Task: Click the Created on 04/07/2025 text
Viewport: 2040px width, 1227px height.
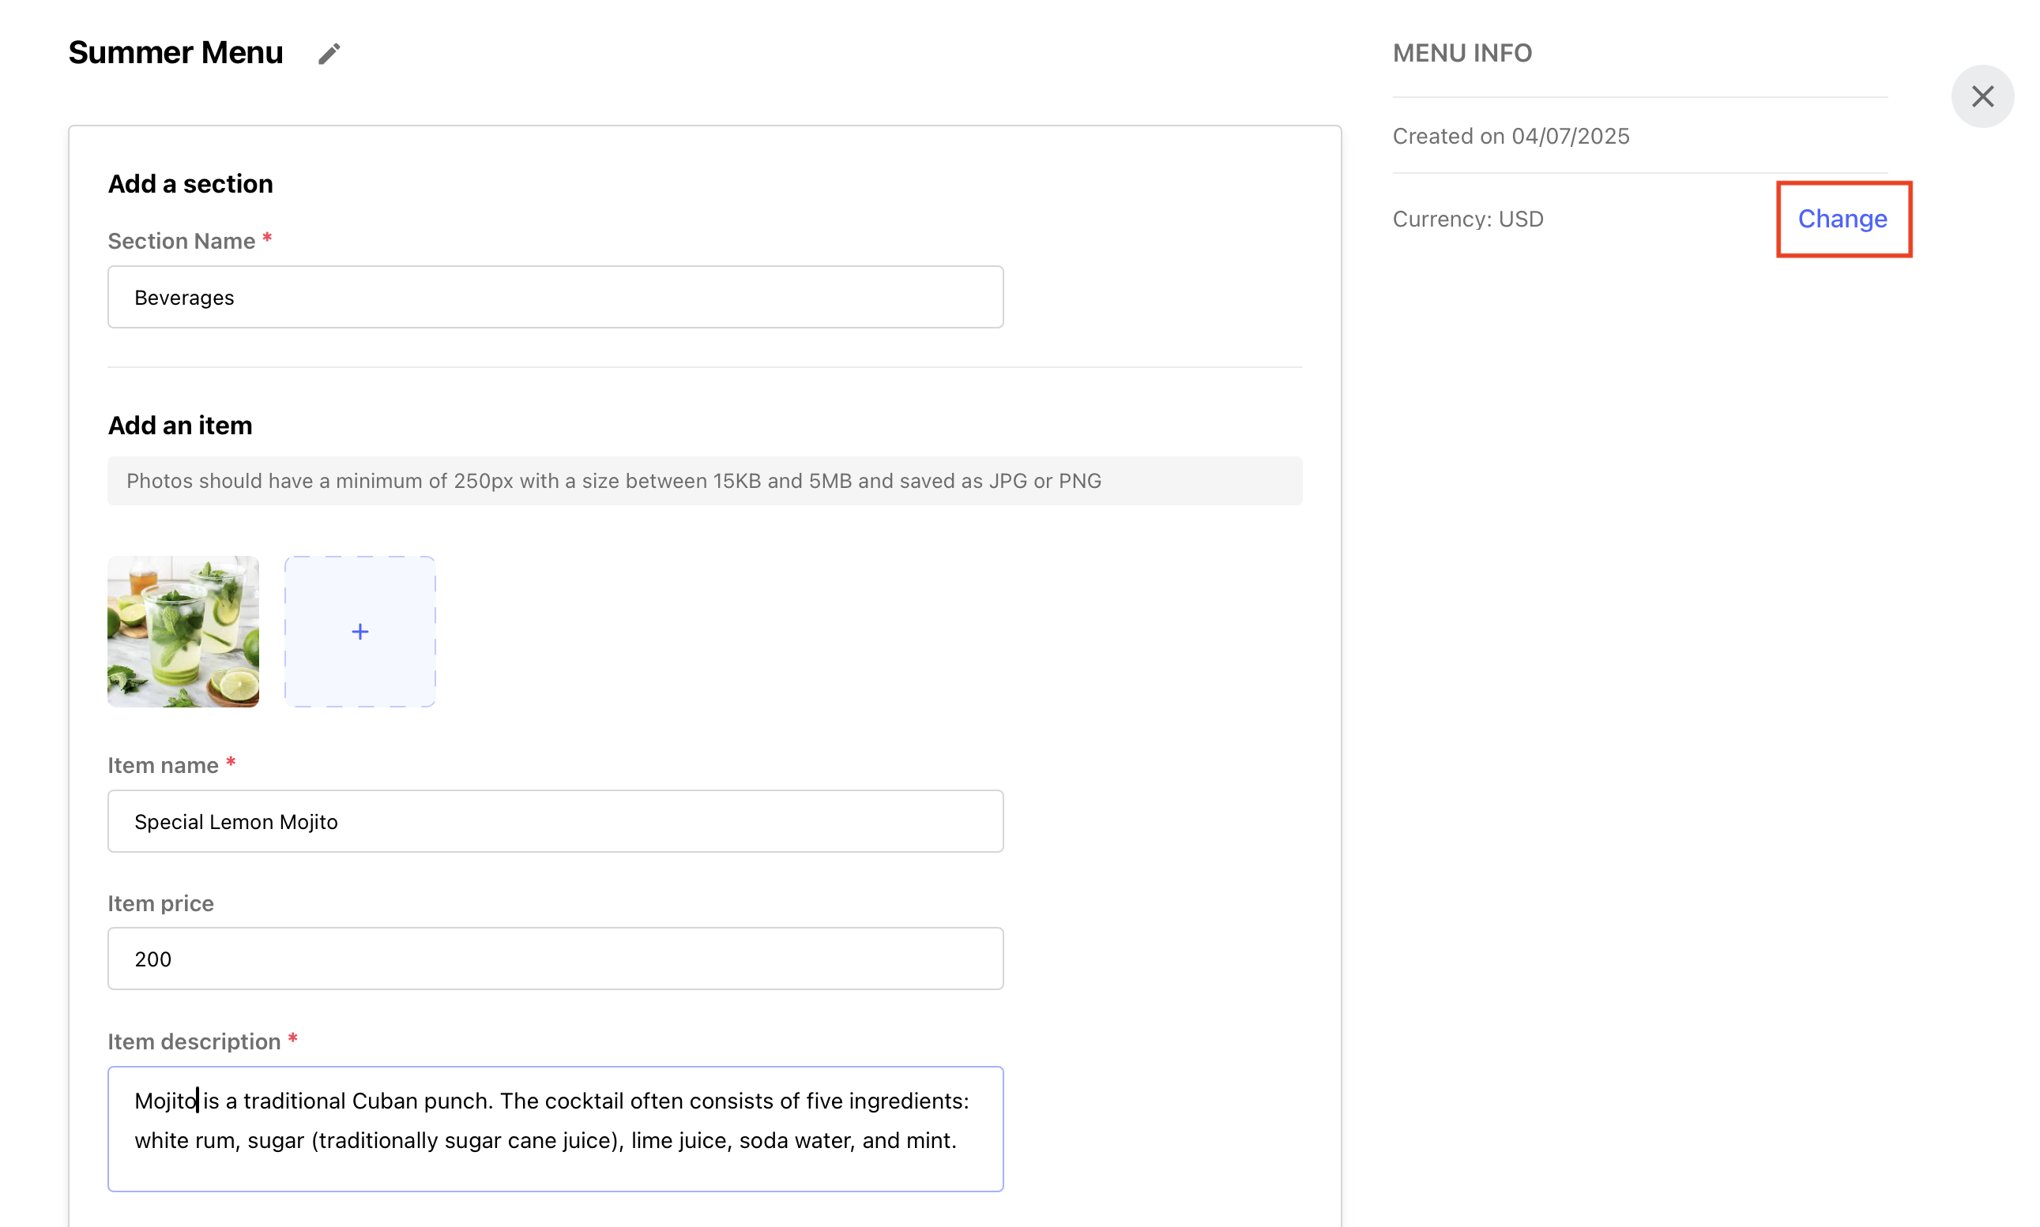Action: pyautogui.click(x=1511, y=137)
